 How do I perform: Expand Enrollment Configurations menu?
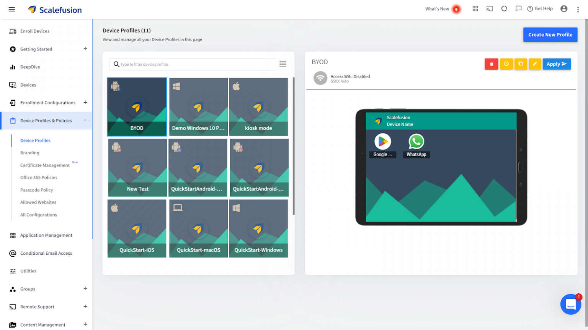pyautogui.click(x=85, y=102)
